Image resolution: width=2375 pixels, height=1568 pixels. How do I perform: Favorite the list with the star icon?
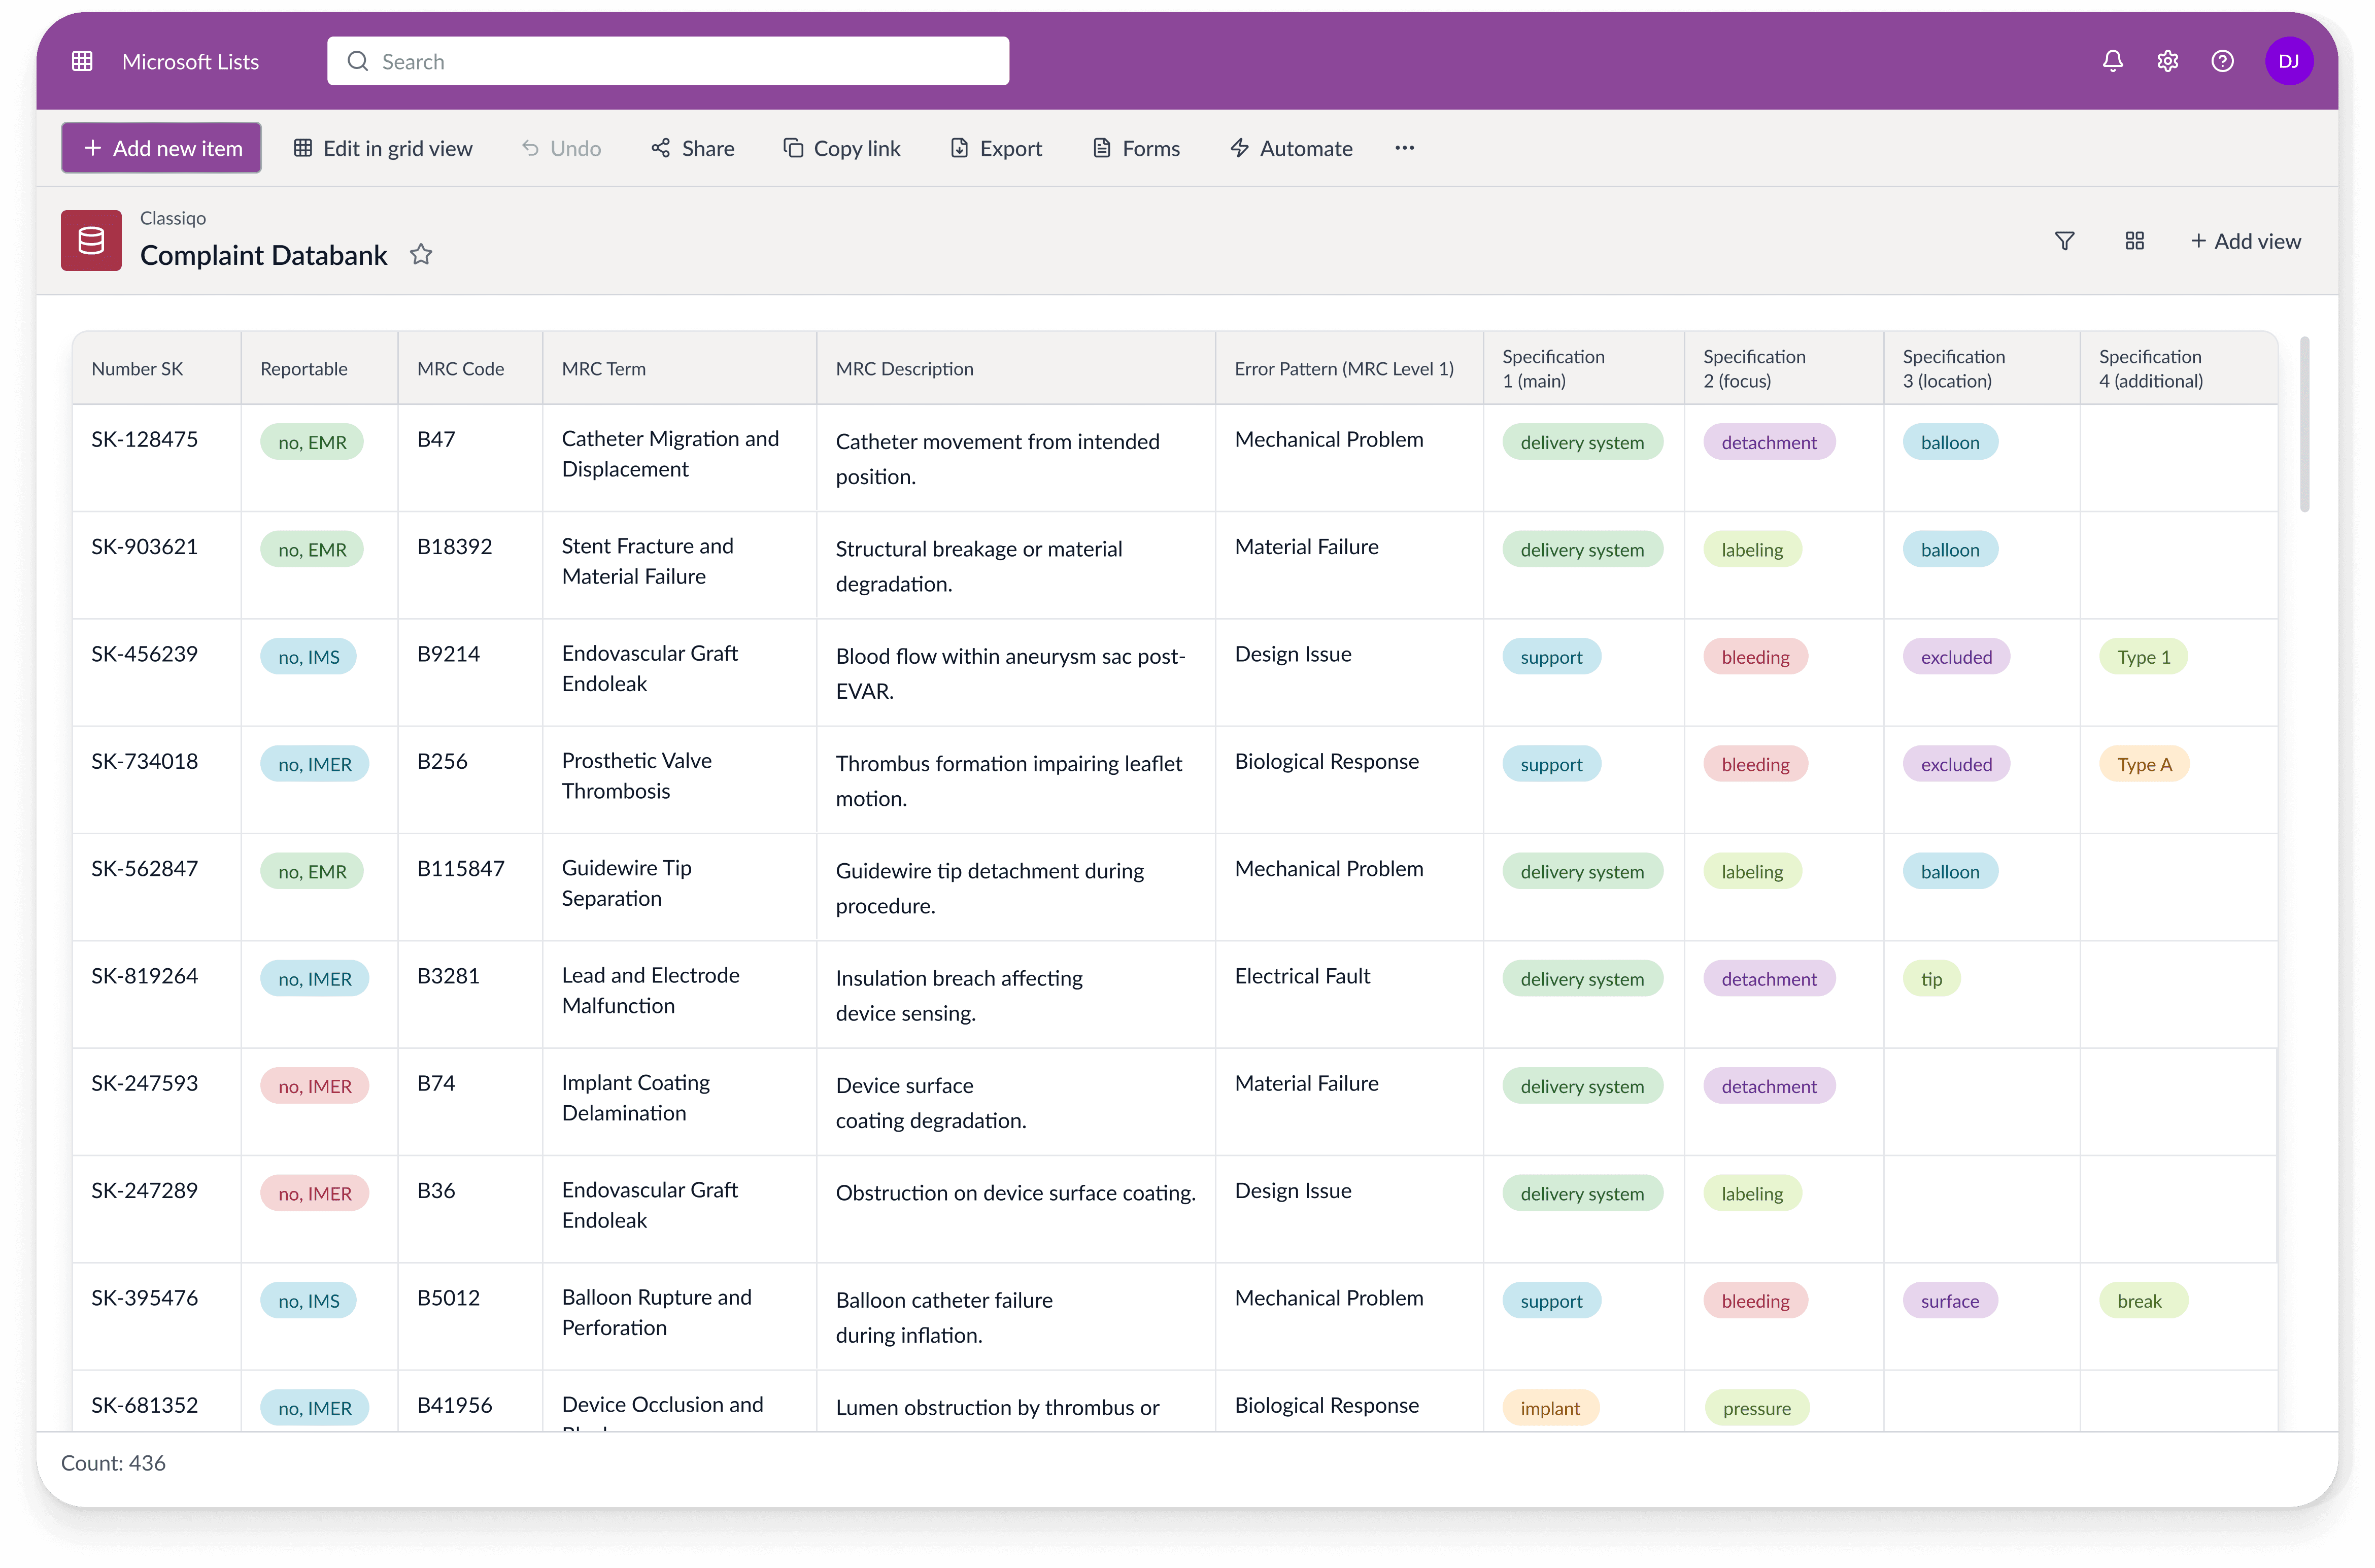pos(421,255)
